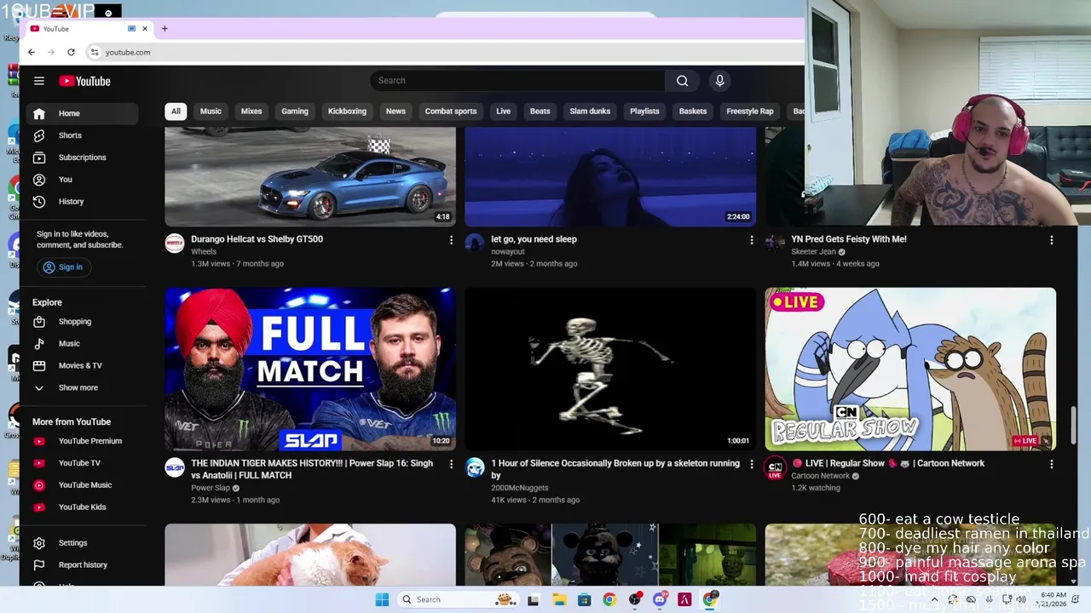
Task: Go back with browser back arrow
Action: point(32,52)
